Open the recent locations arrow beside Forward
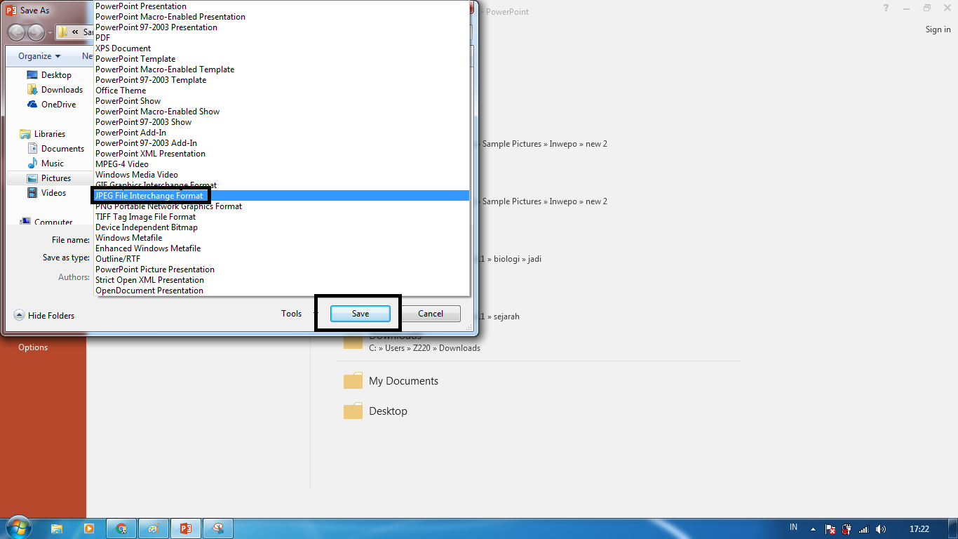The image size is (958, 539). click(50, 33)
